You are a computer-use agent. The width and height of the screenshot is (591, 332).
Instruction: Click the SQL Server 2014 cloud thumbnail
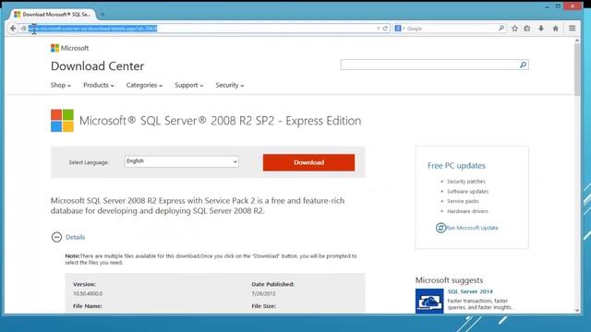tap(429, 301)
